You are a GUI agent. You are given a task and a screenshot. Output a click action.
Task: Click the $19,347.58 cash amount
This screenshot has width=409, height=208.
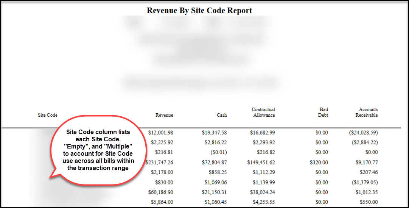(x=214, y=133)
